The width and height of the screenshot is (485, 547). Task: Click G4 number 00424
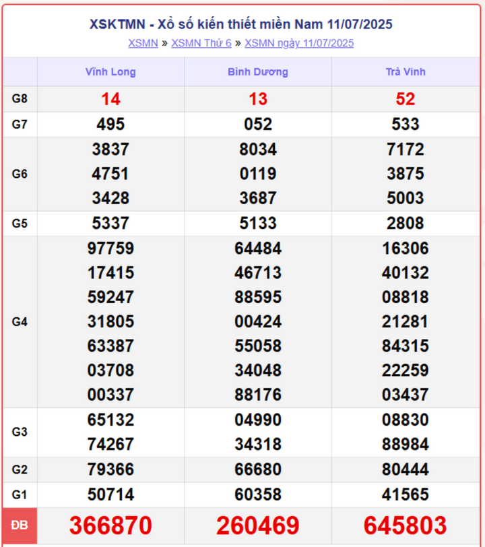258,321
